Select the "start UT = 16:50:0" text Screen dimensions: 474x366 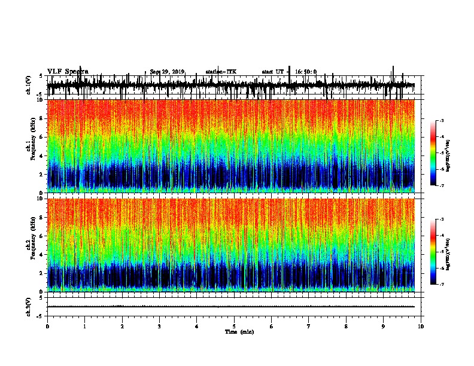pos(289,72)
